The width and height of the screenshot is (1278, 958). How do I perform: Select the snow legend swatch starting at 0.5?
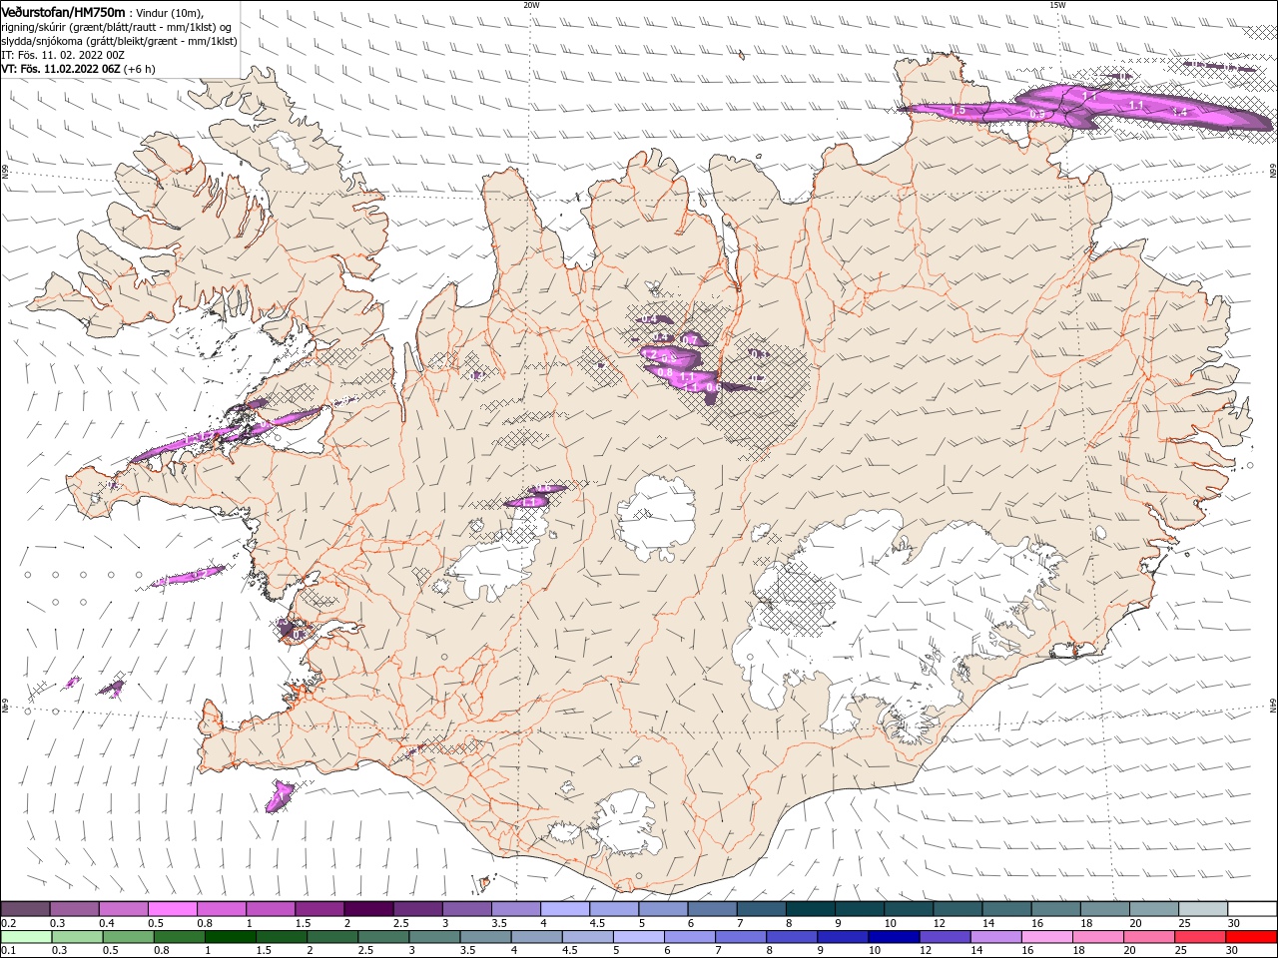coord(172,909)
